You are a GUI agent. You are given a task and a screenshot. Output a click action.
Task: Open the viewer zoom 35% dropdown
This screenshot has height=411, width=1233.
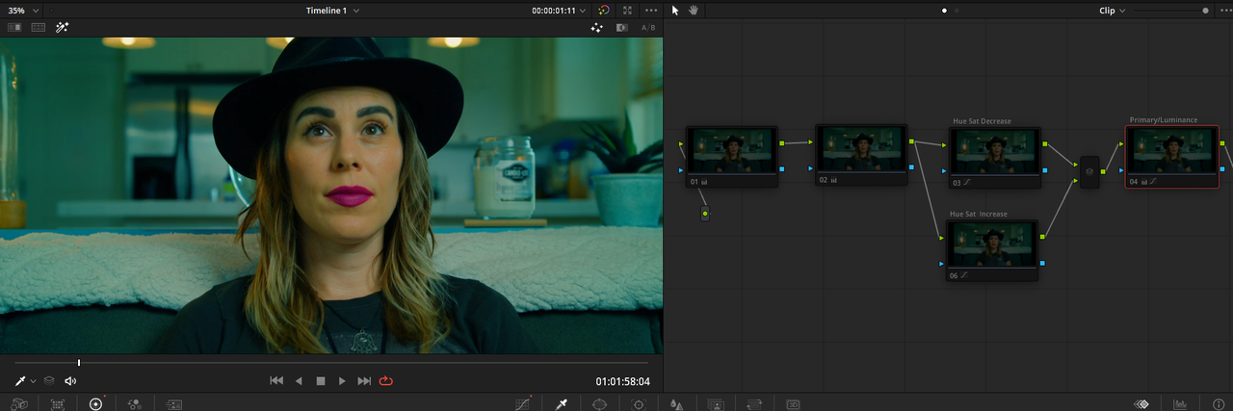23,10
